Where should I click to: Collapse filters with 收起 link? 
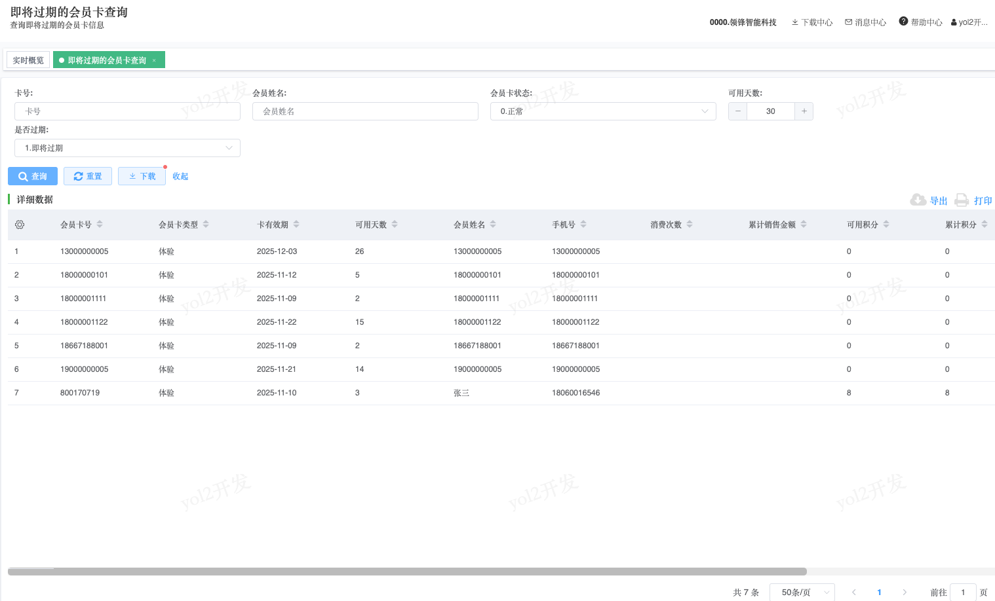pyautogui.click(x=180, y=176)
